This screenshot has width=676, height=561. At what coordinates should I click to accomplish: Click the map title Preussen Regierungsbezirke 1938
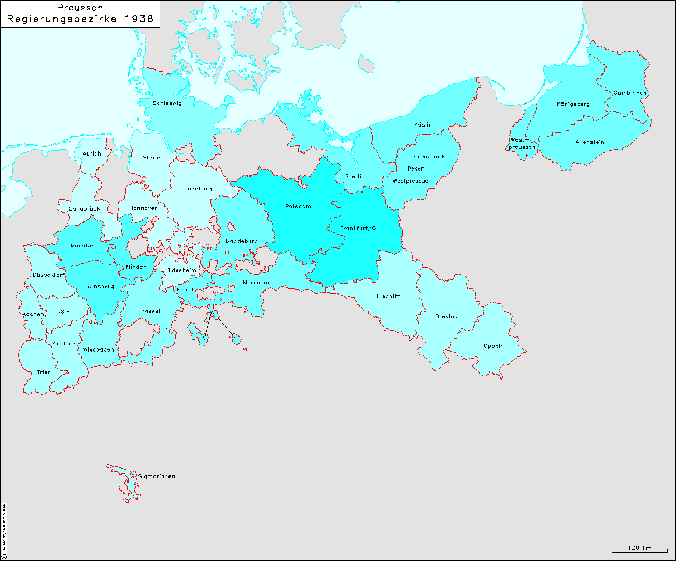[80, 14]
